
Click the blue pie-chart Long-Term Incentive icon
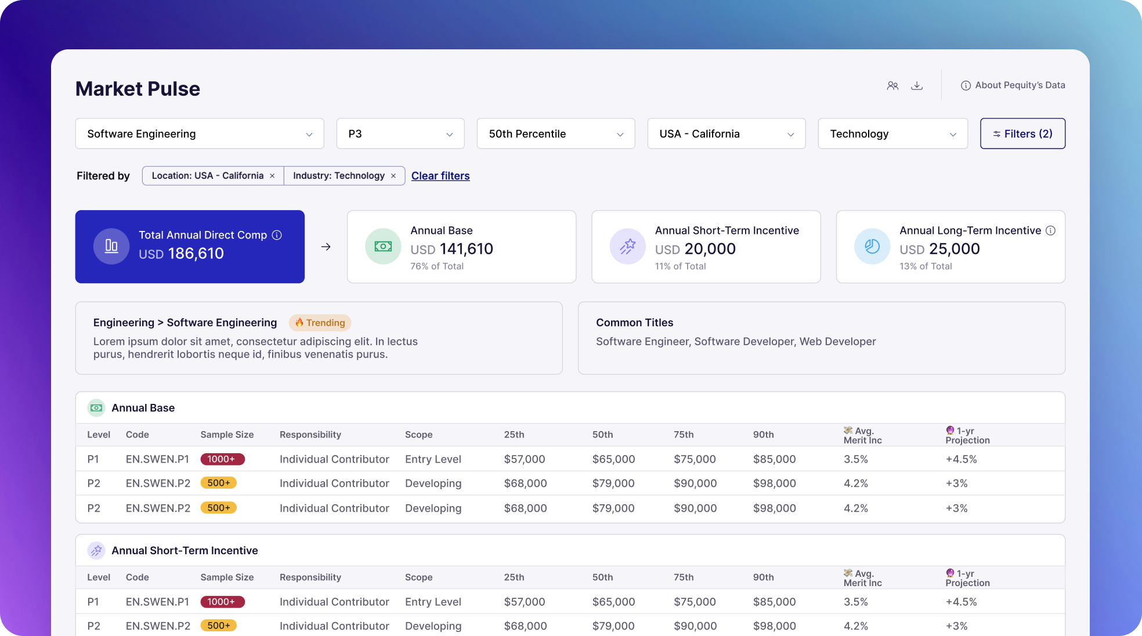coord(872,247)
